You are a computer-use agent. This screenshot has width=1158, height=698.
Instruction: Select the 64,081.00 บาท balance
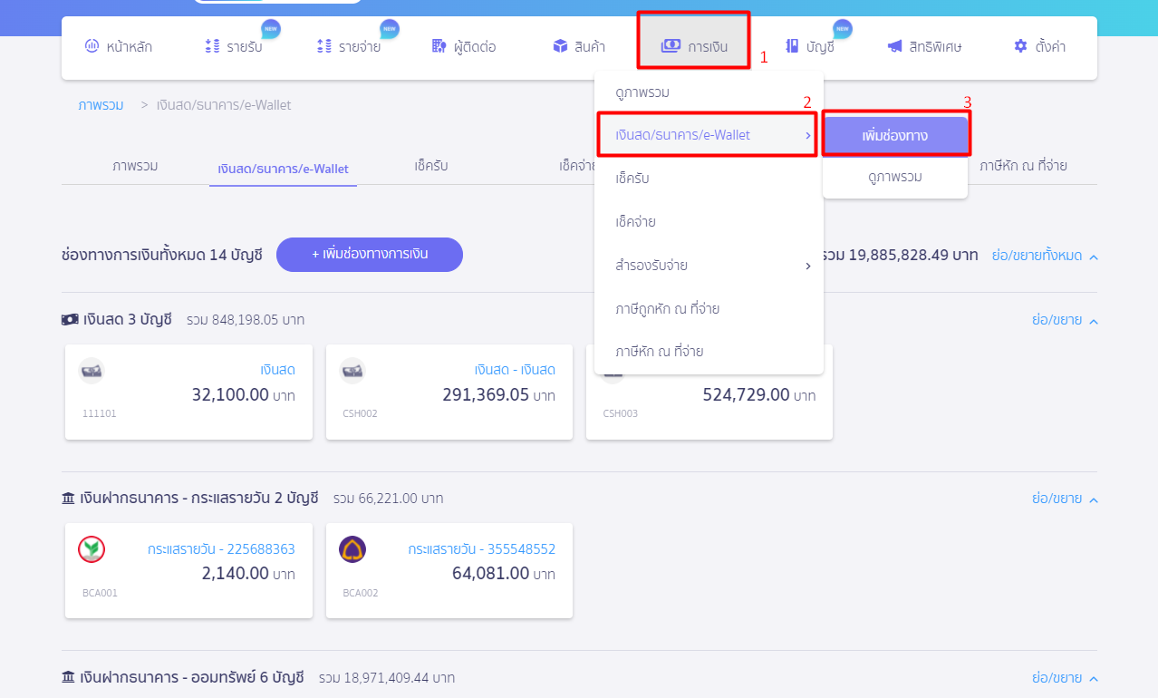click(x=504, y=574)
